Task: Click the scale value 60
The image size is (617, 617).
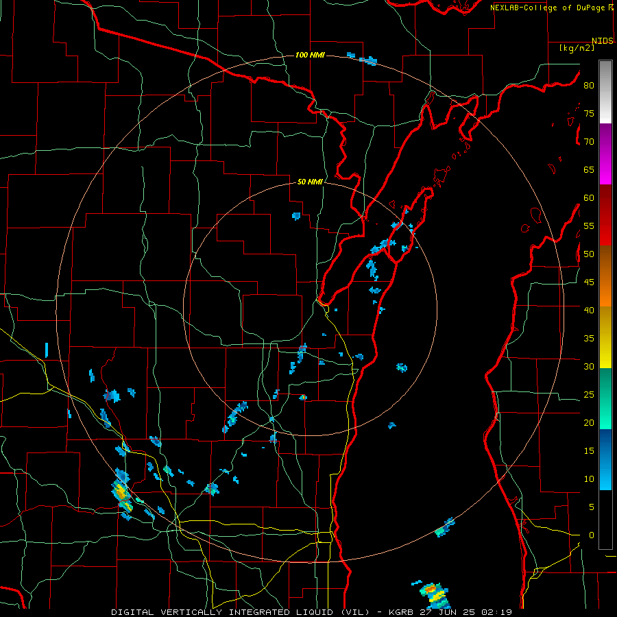Action: pyautogui.click(x=589, y=198)
